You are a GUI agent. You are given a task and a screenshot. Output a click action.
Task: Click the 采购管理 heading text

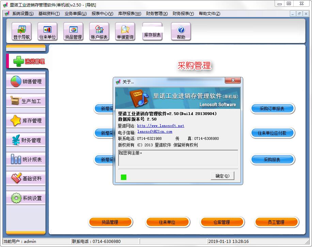(x=194, y=66)
